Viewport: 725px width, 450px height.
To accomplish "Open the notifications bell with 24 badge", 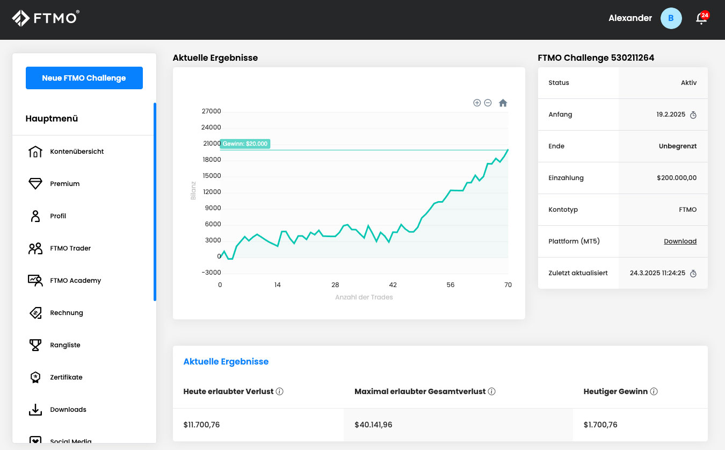I will [x=701, y=18].
